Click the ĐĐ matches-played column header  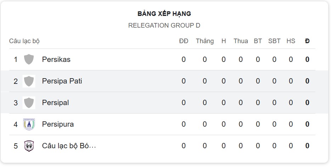point(184,41)
